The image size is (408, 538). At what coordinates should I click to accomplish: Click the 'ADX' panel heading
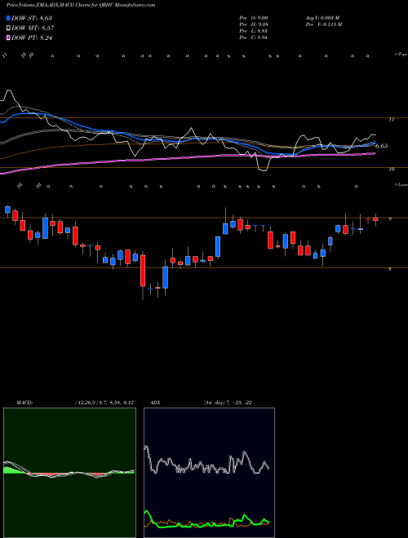coord(156,403)
